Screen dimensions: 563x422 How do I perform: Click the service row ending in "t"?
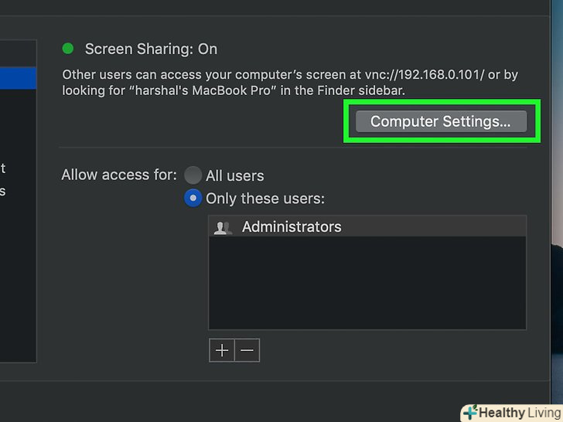4,168
